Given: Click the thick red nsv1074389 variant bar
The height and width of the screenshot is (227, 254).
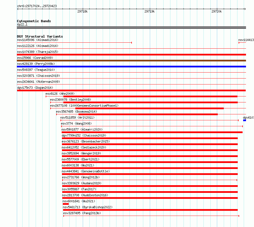Looking at the screenshot, I should (131, 55).
